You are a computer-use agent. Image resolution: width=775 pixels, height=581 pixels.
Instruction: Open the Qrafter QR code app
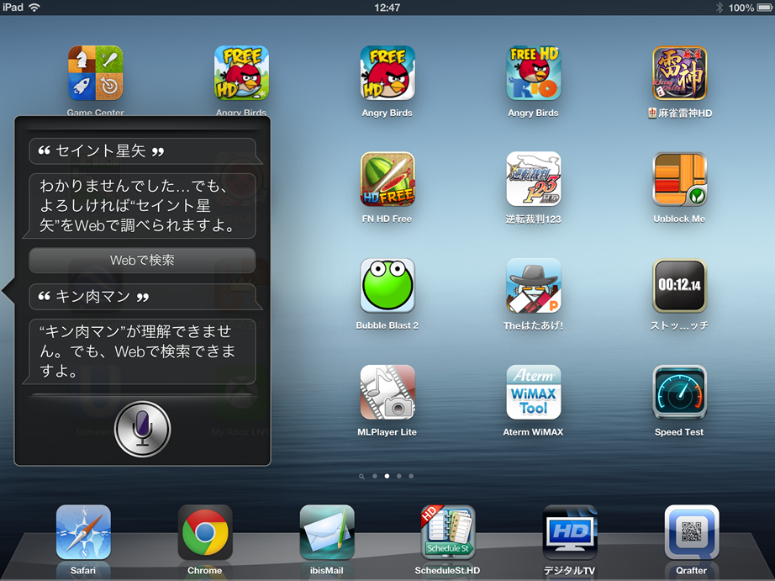[x=692, y=532]
